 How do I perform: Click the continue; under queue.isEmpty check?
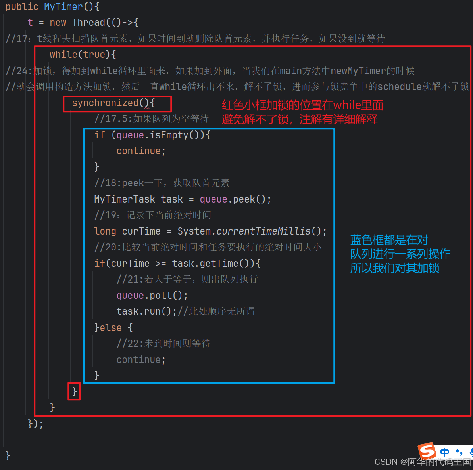[x=141, y=151]
